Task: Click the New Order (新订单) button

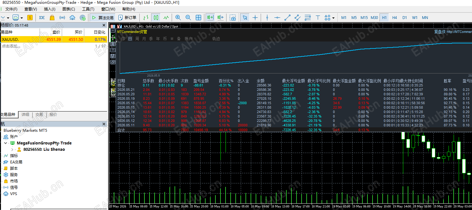Action: click(x=127, y=18)
